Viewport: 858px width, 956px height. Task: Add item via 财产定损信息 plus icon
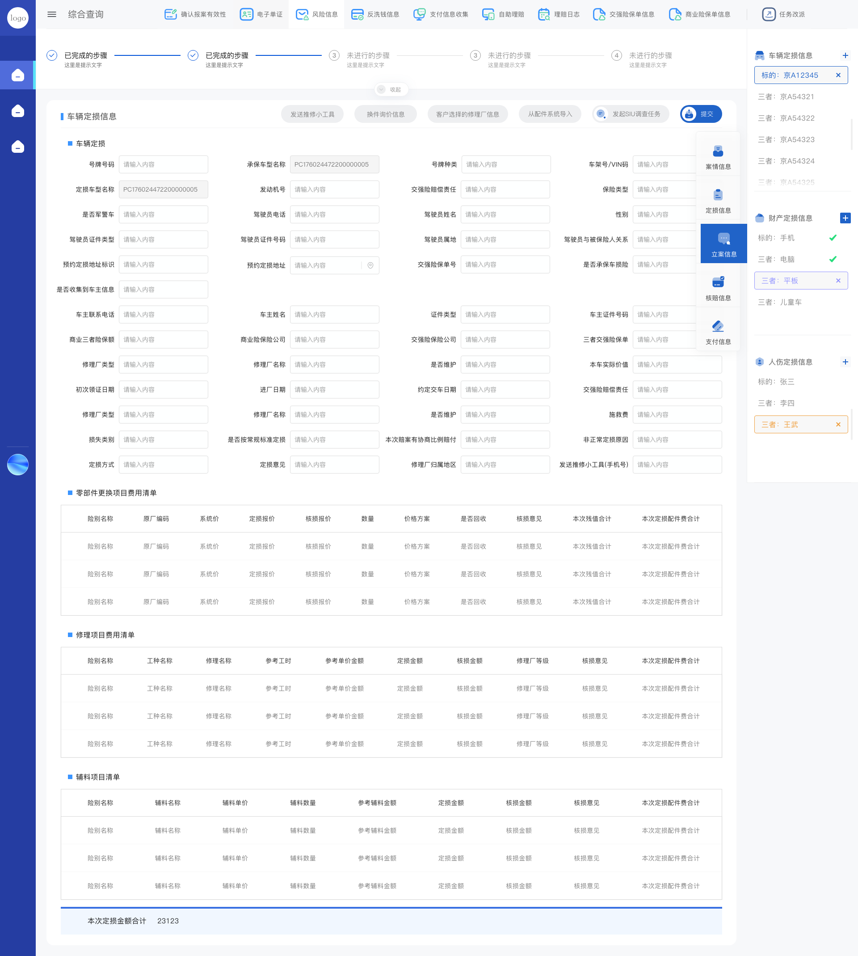pyautogui.click(x=845, y=218)
